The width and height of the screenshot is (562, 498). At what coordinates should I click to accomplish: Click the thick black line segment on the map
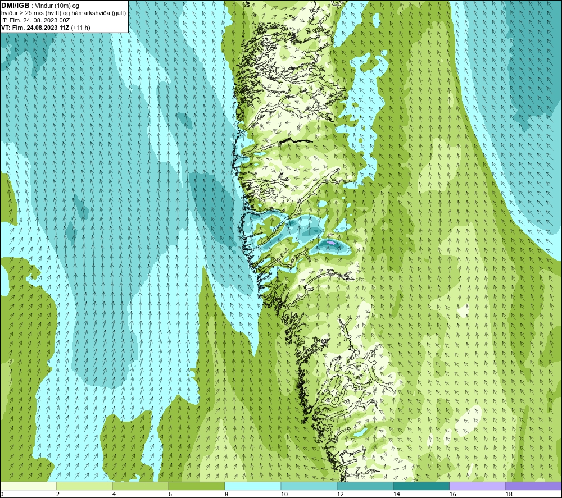(x=296, y=141)
